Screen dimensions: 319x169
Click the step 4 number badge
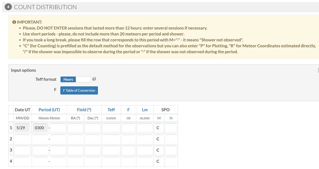point(8,7)
